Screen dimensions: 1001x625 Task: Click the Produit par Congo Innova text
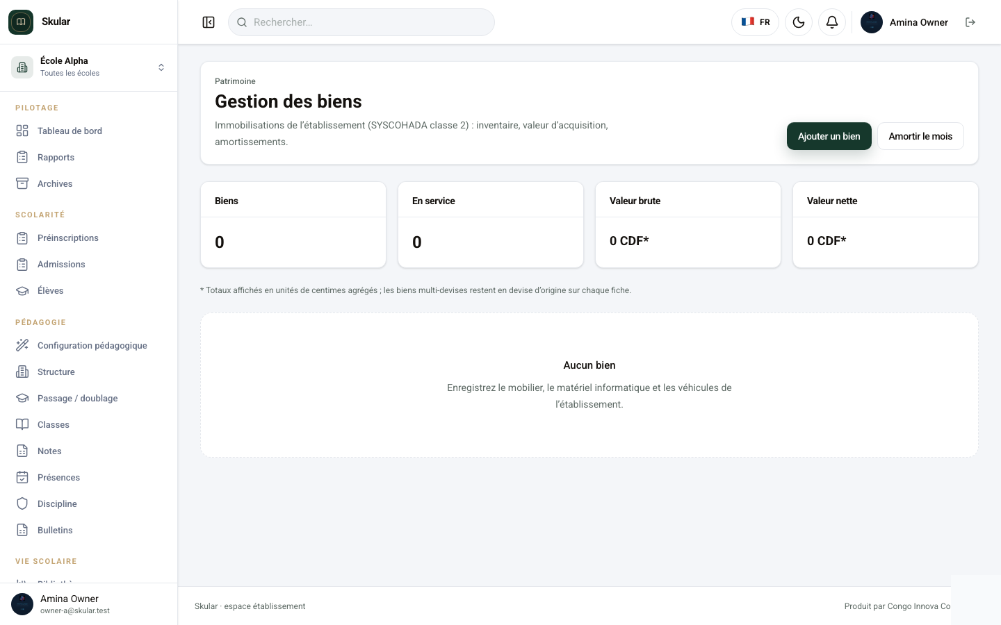tap(897, 606)
